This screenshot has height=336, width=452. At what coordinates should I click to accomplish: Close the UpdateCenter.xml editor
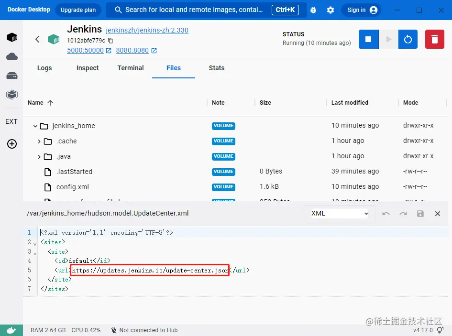(x=438, y=214)
